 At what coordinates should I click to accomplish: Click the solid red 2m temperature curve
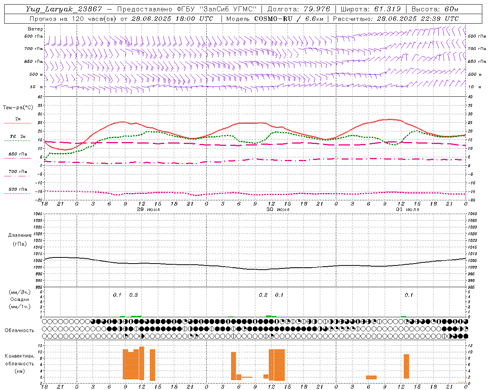tap(252, 123)
